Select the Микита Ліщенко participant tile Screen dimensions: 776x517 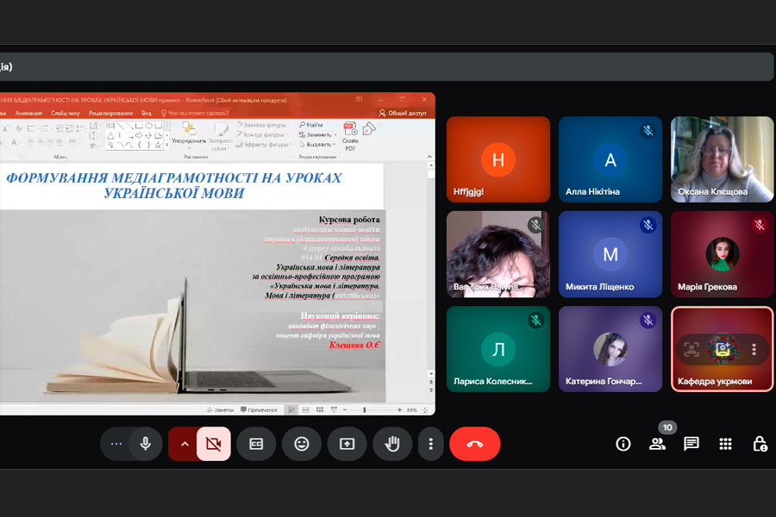click(610, 254)
